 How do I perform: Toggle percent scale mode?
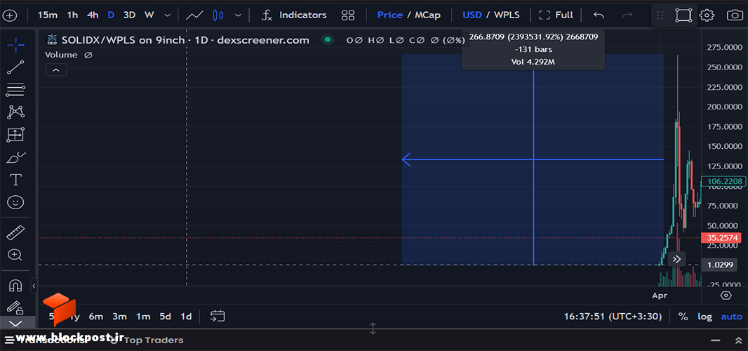[x=683, y=316]
